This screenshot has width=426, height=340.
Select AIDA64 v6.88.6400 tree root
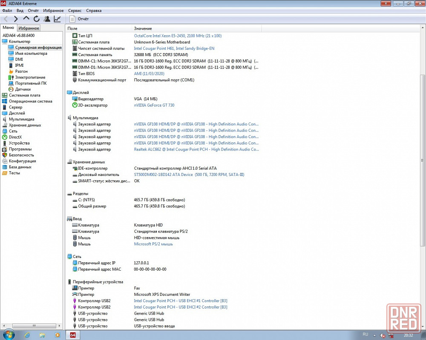pos(18,36)
